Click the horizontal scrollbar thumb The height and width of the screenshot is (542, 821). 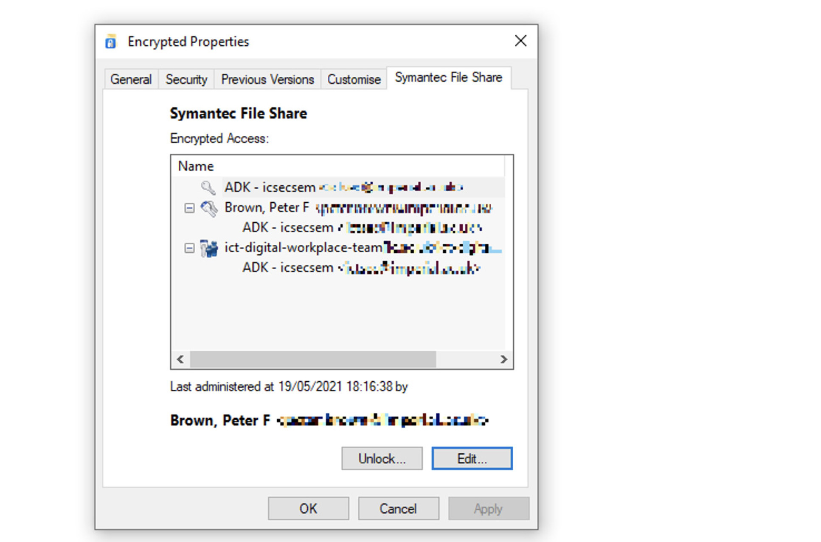point(313,360)
